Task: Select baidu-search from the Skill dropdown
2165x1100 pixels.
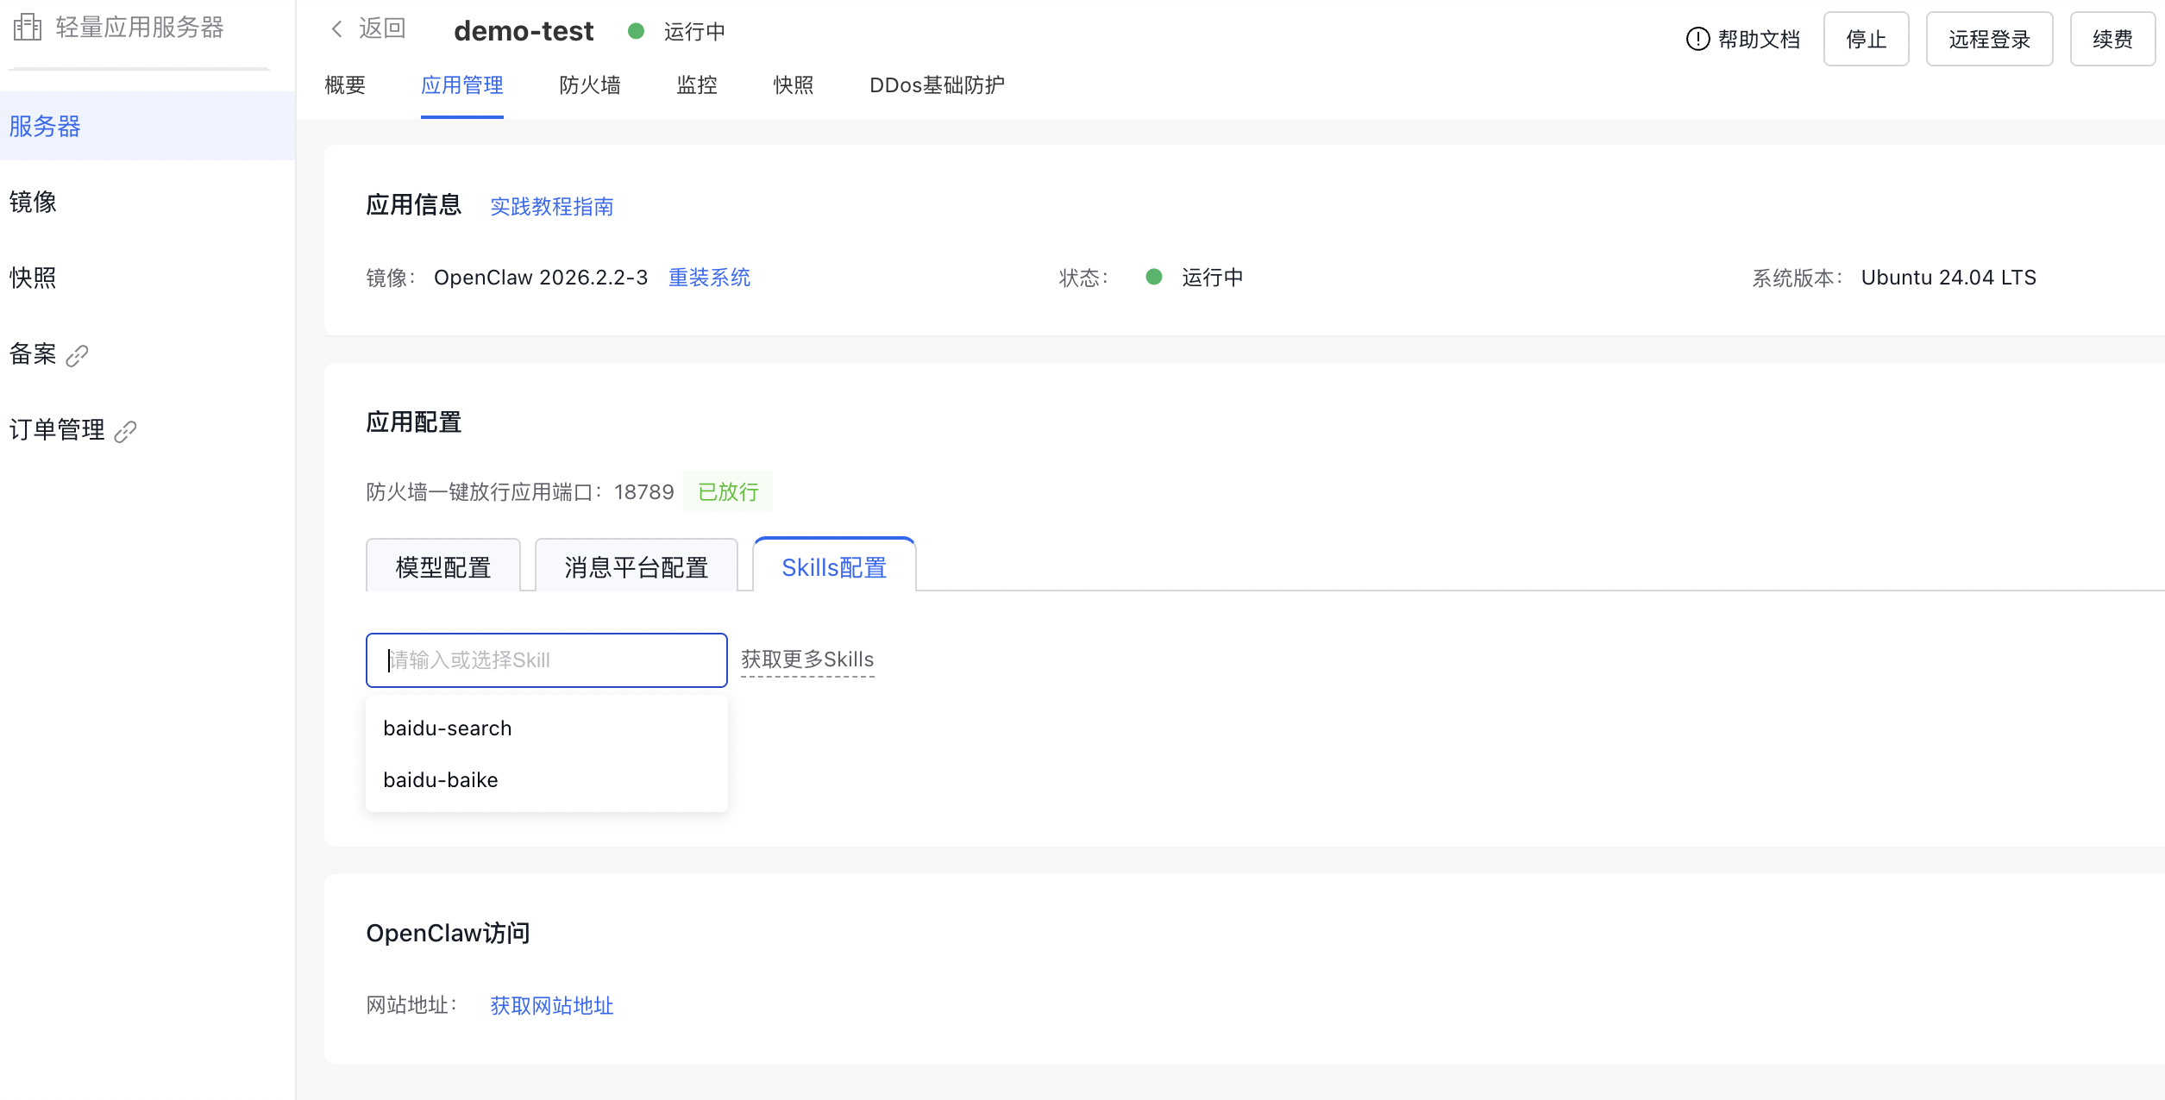Action: [x=448, y=728]
